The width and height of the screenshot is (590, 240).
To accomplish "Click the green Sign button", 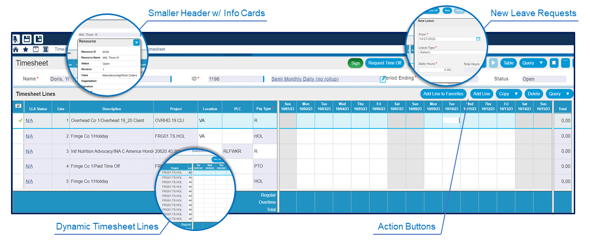I will click(355, 63).
